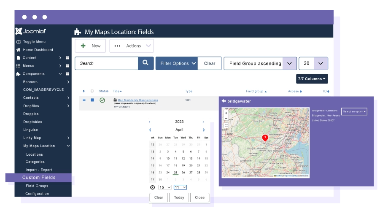Go to previous year in calendar
This screenshot has height=211, width=388.
(150, 122)
